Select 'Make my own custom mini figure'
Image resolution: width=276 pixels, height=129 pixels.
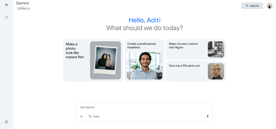click(183, 45)
